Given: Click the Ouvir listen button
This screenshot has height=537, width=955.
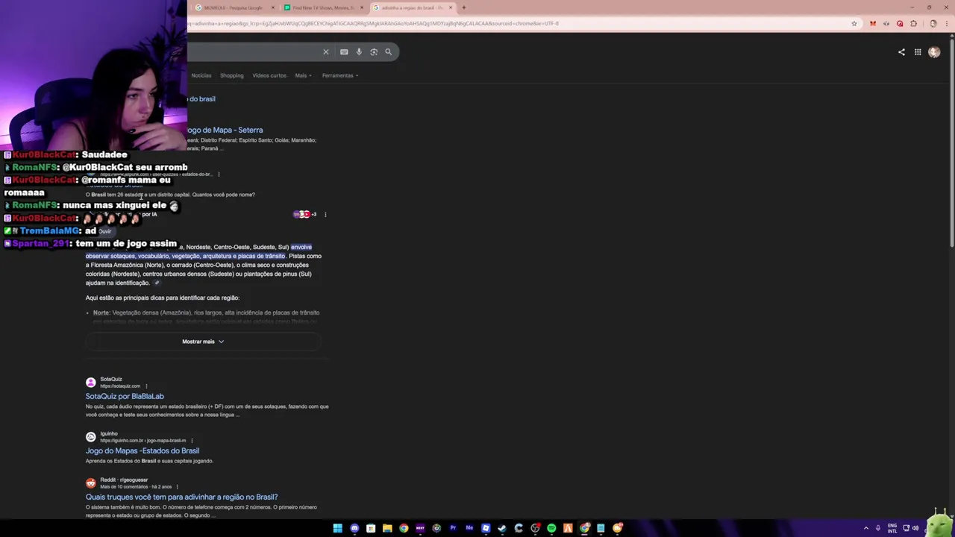Looking at the screenshot, I should click(x=105, y=231).
